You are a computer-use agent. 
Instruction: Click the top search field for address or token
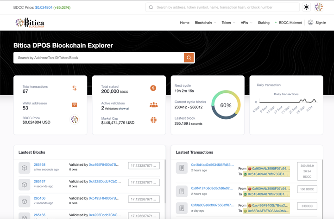pyautogui.click(x=223, y=7)
